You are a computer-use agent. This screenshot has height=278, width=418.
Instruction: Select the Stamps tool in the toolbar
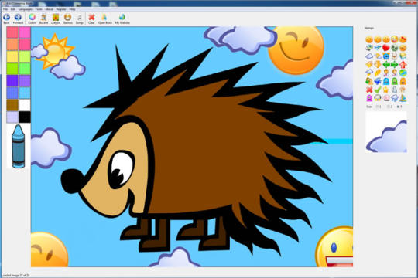(67, 19)
